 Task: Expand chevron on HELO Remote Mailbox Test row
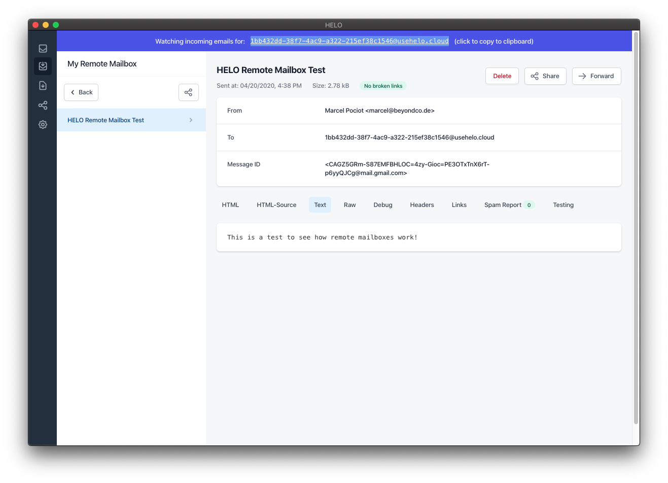click(x=191, y=120)
